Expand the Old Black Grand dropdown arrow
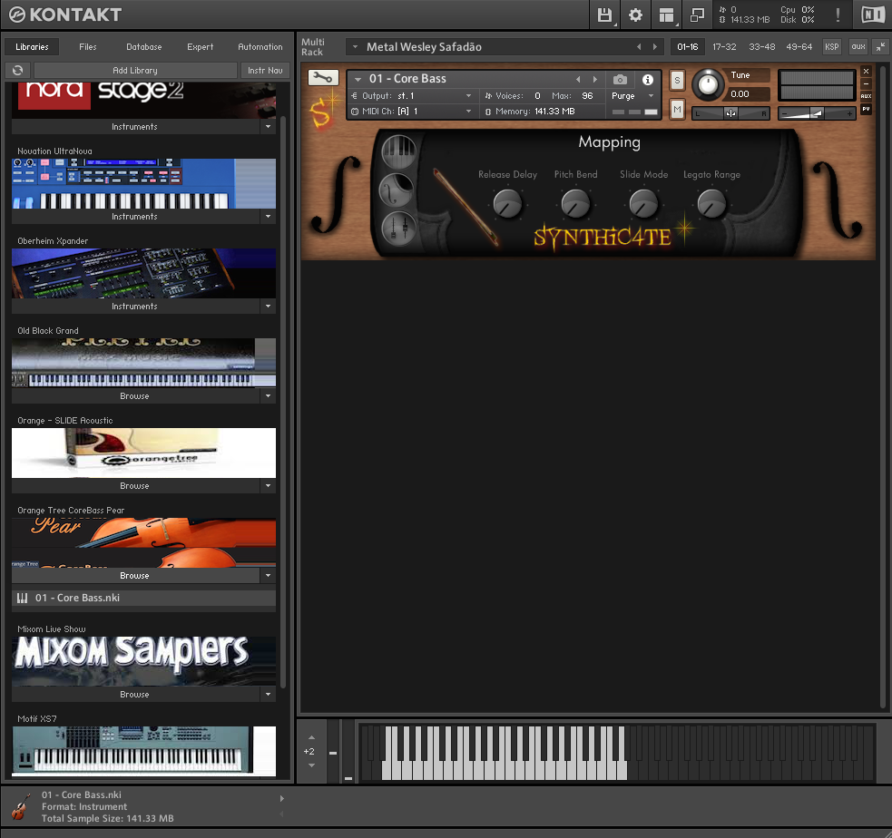This screenshot has height=838, width=892. coord(268,395)
